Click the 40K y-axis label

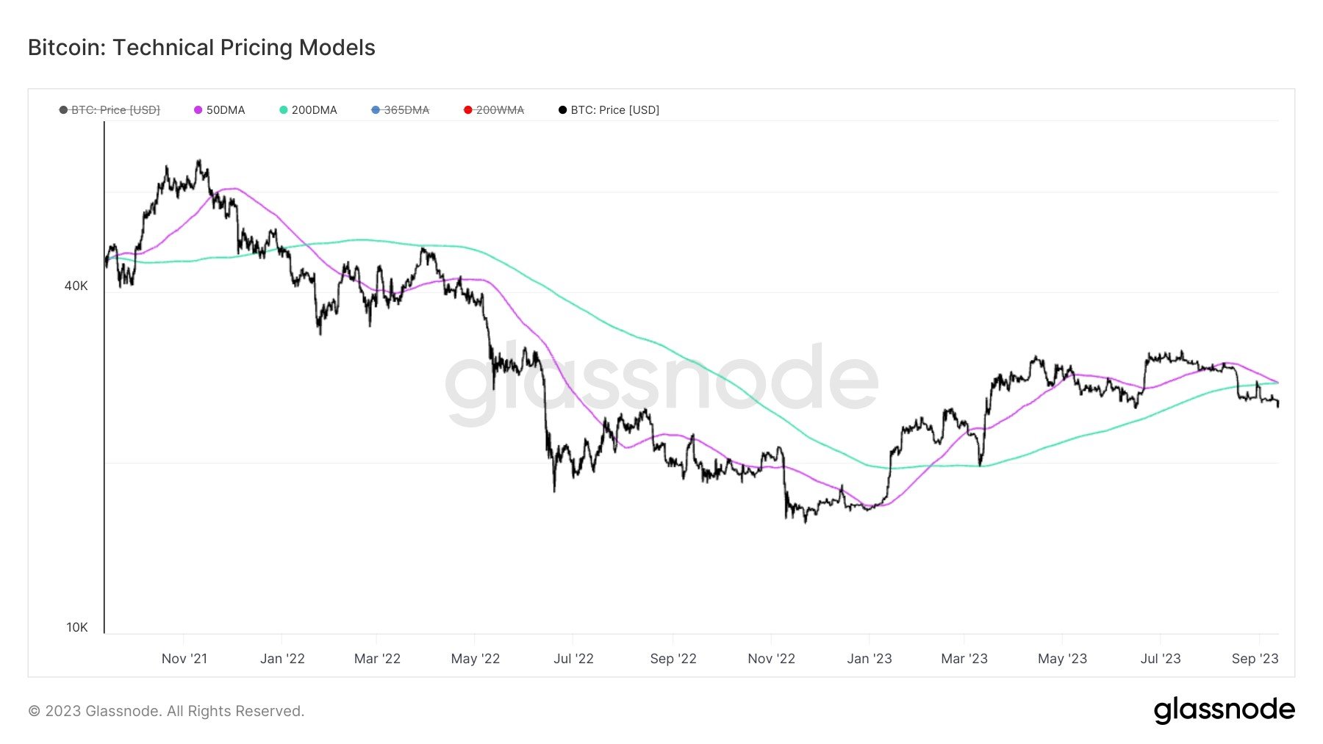tap(76, 286)
